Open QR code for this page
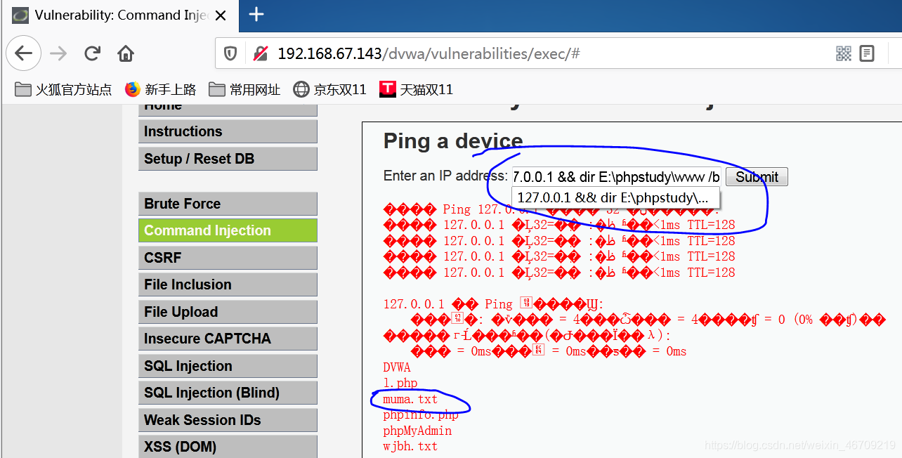This screenshot has height=458, width=902. (x=844, y=53)
